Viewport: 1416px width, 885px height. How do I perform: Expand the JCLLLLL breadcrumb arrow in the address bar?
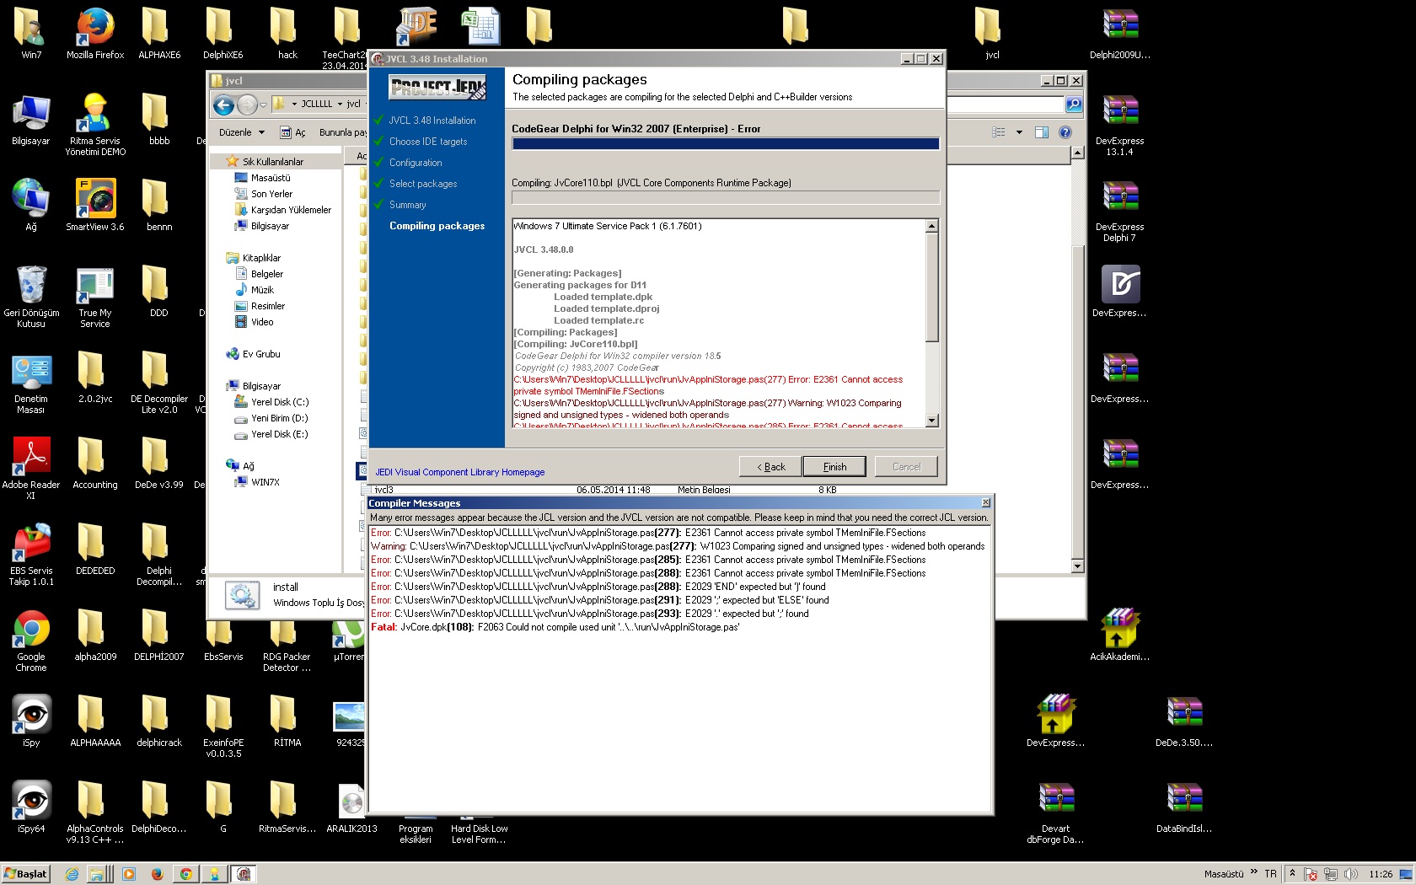click(x=340, y=105)
